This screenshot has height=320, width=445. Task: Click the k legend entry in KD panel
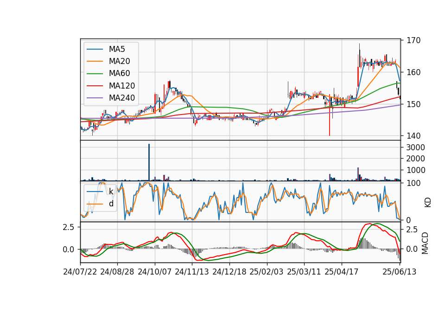pyautogui.click(x=111, y=192)
